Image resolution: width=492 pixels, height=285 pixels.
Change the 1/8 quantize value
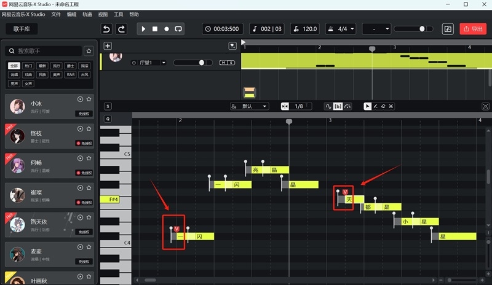coord(300,106)
